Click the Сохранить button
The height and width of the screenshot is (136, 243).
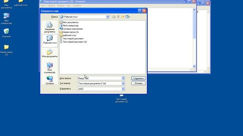(x=138, y=78)
